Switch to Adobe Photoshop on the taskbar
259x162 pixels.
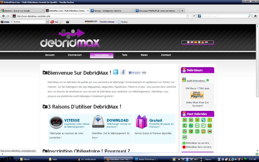click(x=146, y=159)
